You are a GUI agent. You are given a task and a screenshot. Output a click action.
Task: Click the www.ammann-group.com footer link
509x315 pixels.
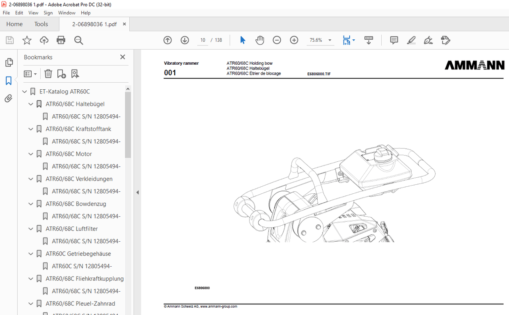click(219, 306)
